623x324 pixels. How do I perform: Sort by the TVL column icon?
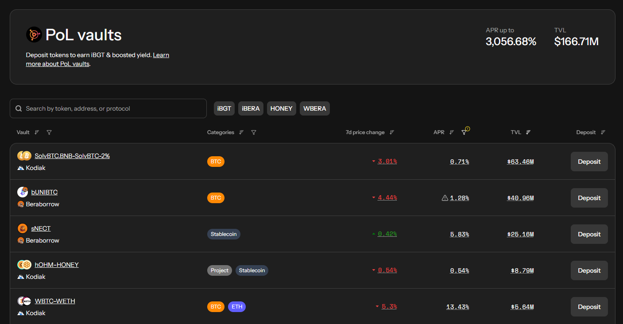[528, 132]
